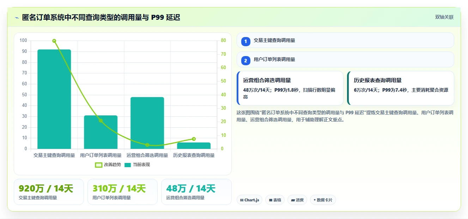Screen dimensions: 468x219
Task: Click the trend line point at 运营组合筛选调用量
Action: click(147, 145)
